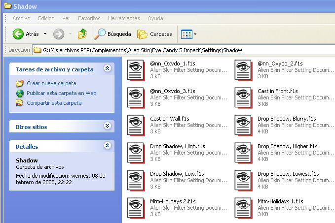The height and width of the screenshot is (223, 335).
Task: Toggle the Carpetas folders pane
Action: point(154,34)
